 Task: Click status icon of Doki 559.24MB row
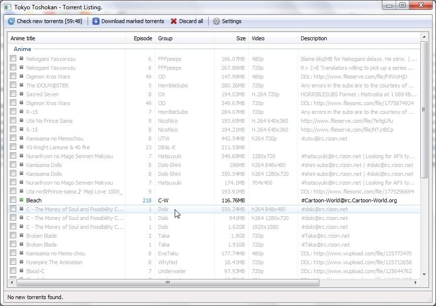click(x=22, y=209)
